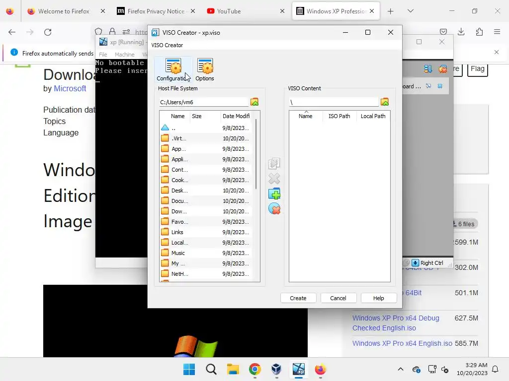Open Google Chrome from taskbar
Image resolution: width=509 pixels, height=381 pixels.
pyautogui.click(x=255, y=369)
